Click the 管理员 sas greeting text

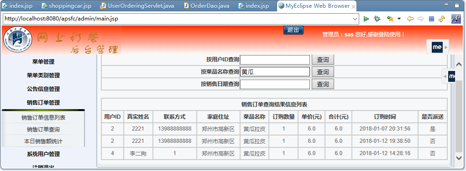363,35
